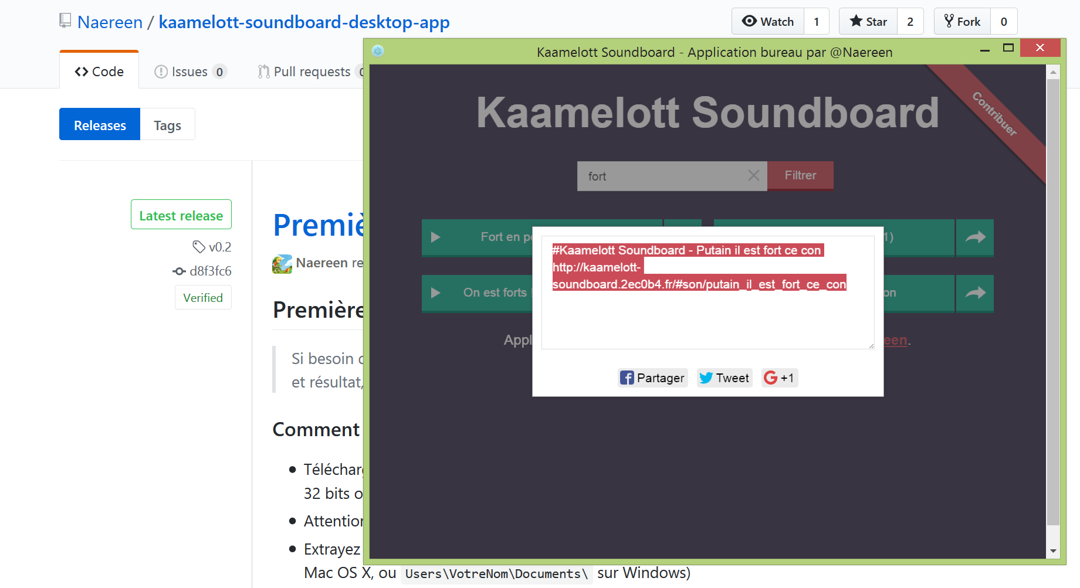Click Naereen's avatar in release header
The height and width of the screenshot is (588, 1080).
(282, 264)
